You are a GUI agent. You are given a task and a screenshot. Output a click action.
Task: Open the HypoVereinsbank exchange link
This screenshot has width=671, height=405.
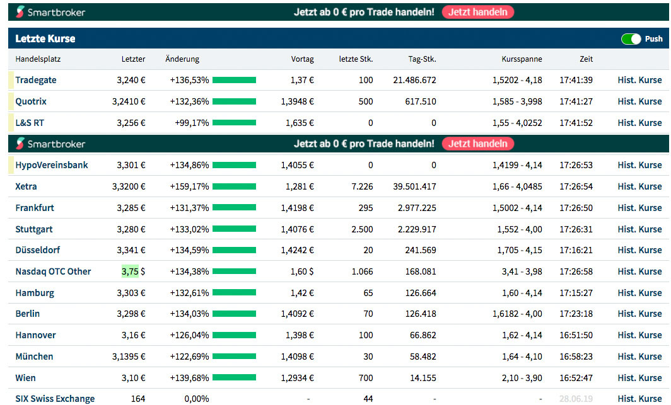pyautogui.click(x=51, y=165)
